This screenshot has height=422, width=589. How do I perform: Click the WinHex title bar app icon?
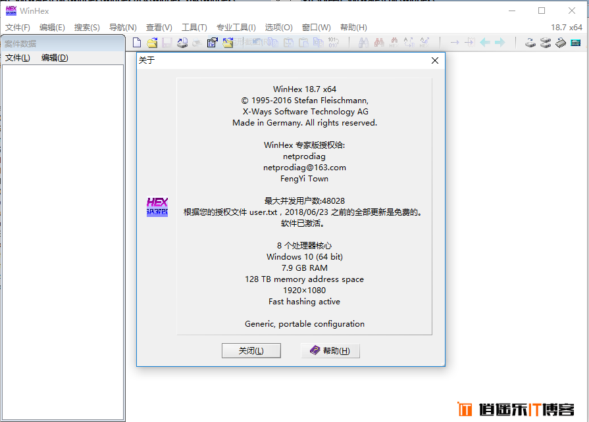pos(11,11)
